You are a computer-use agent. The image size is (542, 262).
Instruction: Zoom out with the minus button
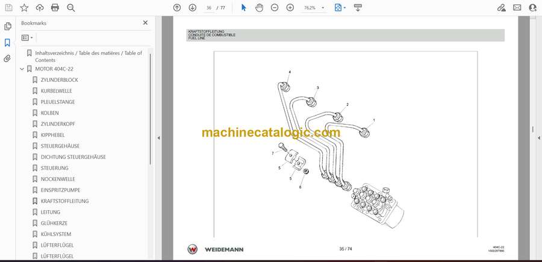pyautogui.click(x=275, y=8)
